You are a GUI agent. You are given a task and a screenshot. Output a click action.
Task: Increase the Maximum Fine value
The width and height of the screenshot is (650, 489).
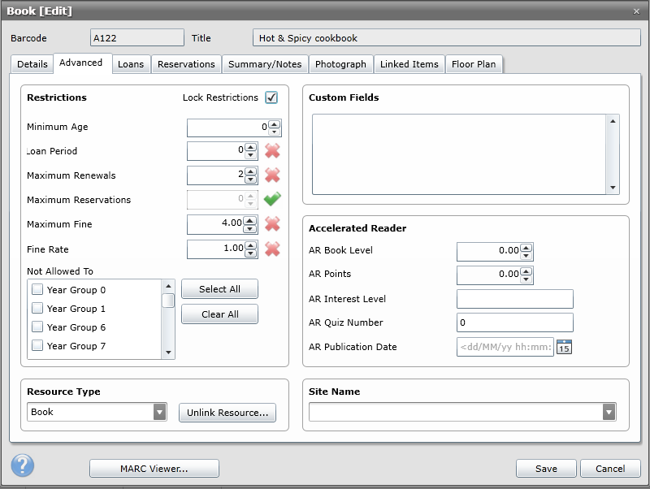click(249, 220)
